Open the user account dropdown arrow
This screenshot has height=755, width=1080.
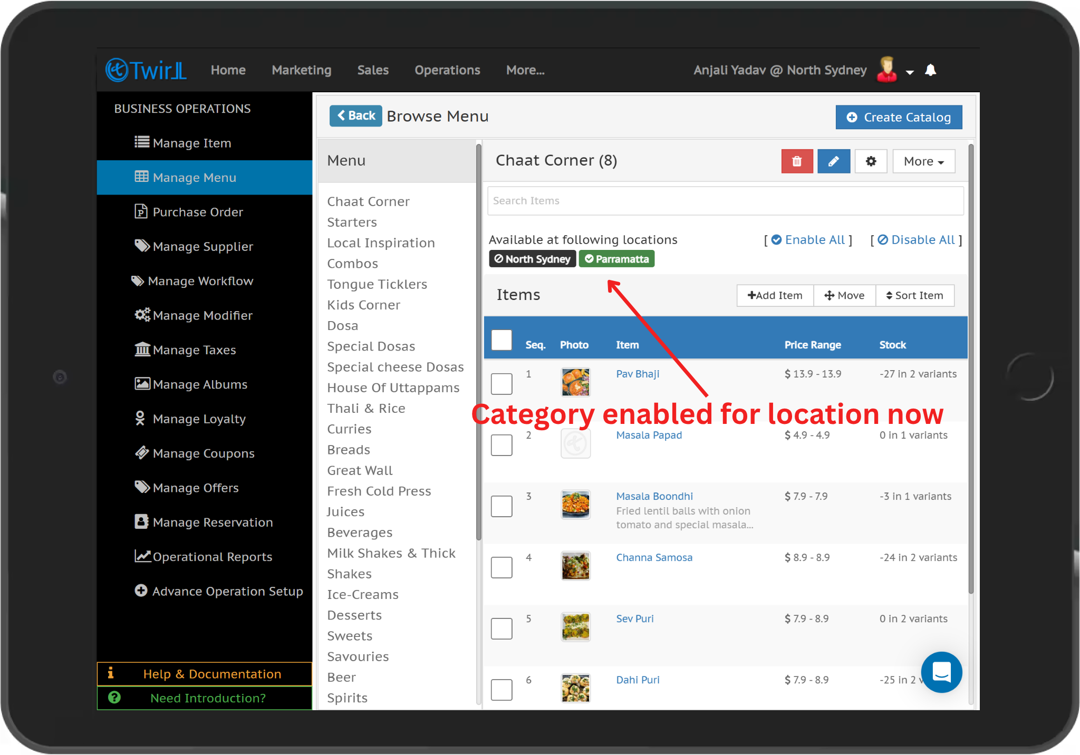910,72
